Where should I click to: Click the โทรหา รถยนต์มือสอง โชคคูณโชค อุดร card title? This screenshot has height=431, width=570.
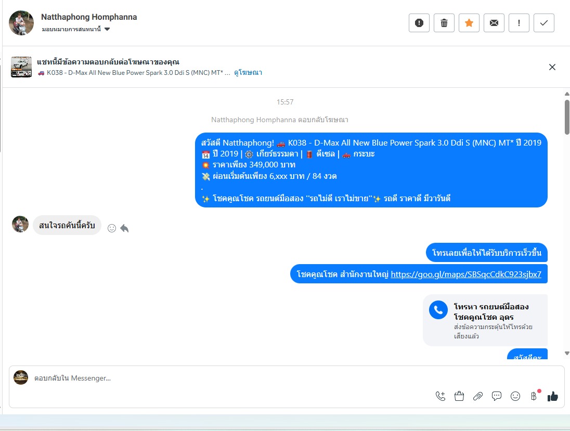[491, 311]
